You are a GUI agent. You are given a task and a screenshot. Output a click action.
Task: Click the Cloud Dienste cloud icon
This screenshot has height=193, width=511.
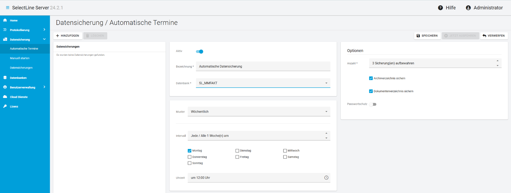pyautogui.click(x=5, y=97)
